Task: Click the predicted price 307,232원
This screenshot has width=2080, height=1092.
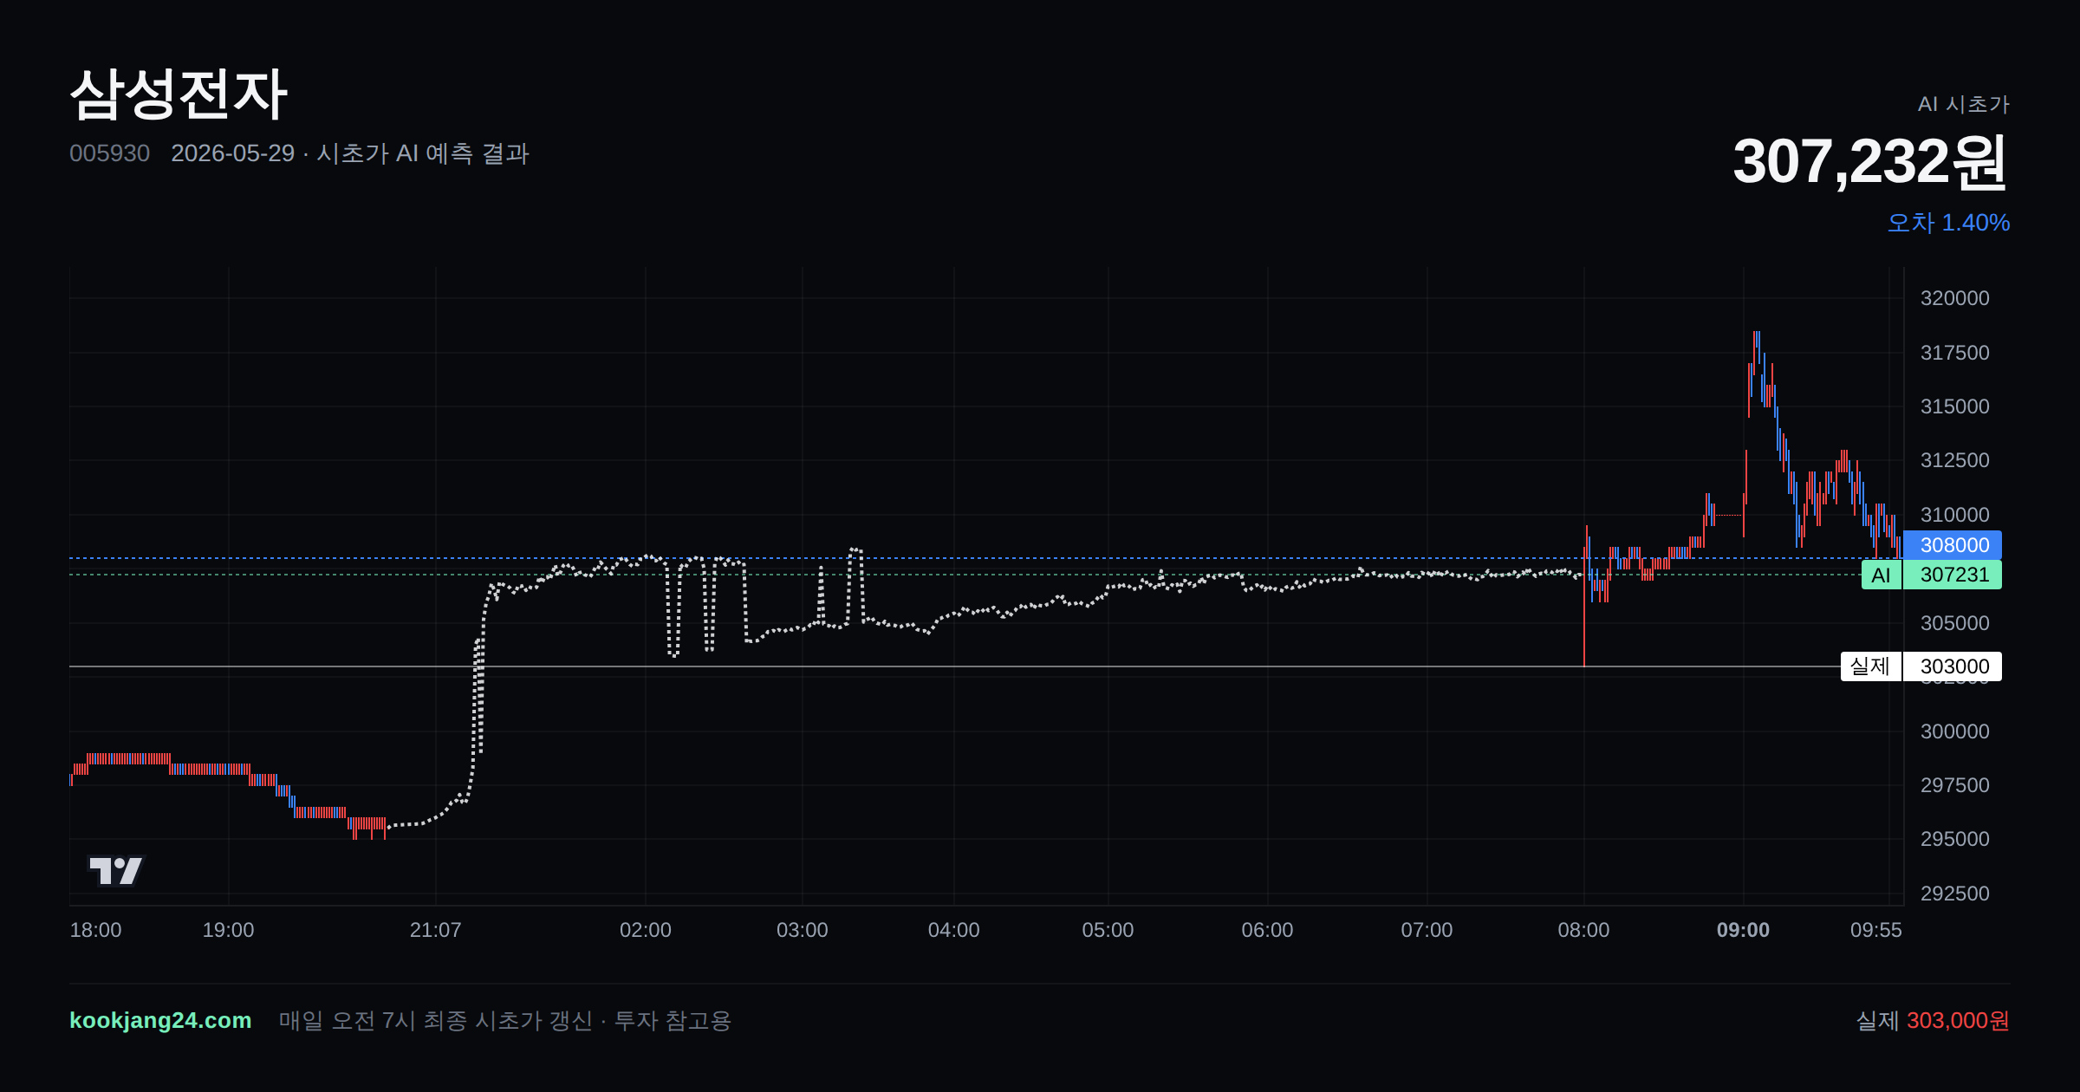Action: [1870, 162]
